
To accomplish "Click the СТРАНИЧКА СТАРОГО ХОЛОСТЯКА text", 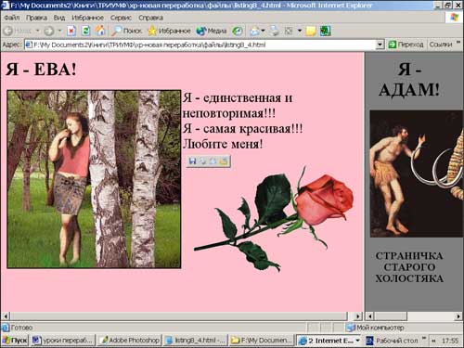I will click(409, 267).
